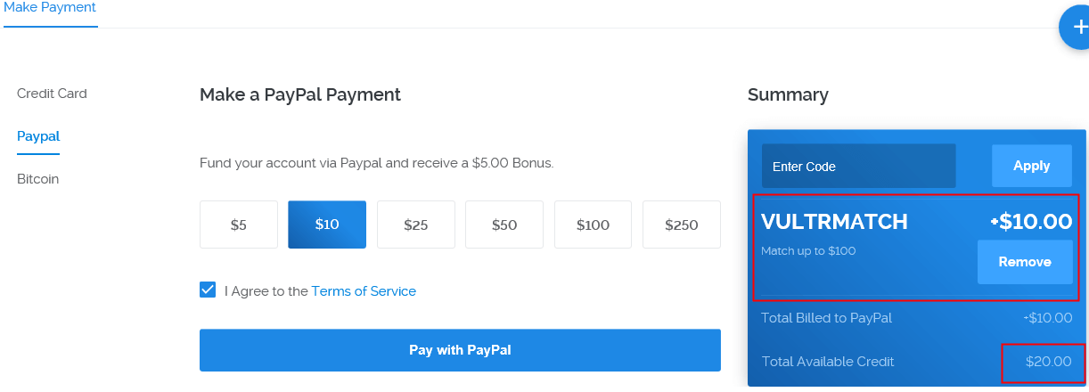Screen dimensions: 1089x392
Task: Remove the VULTRMATCH coupon
Action: coord(1025,262)
